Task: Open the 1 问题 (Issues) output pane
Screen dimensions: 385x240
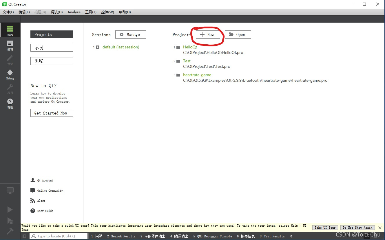Action: point(97,236)
